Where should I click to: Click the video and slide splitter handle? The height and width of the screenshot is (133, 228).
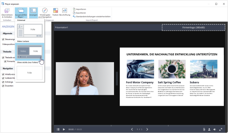tap(117, 79)
